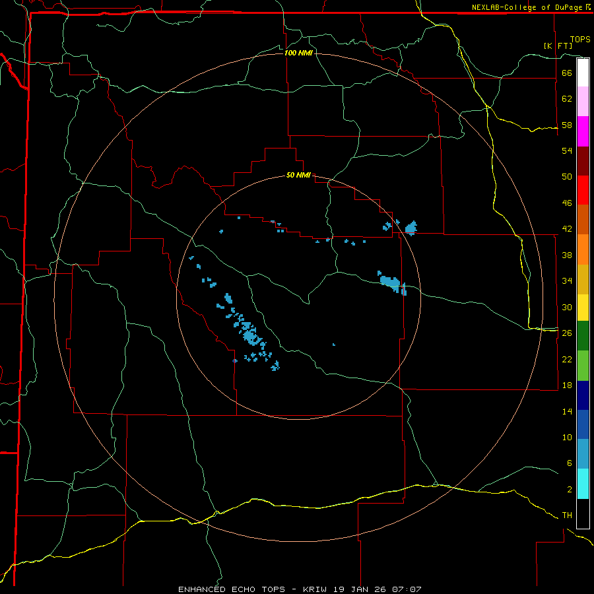This screenshot has width=594, height=594.
Task: Click the '62' legend value
Action: coord(567,98)
